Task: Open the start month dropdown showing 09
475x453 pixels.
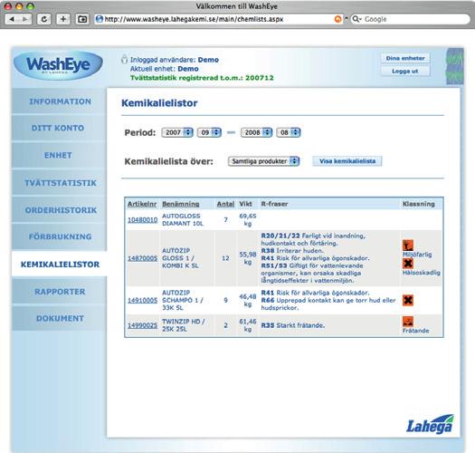Action: (209, 132)
